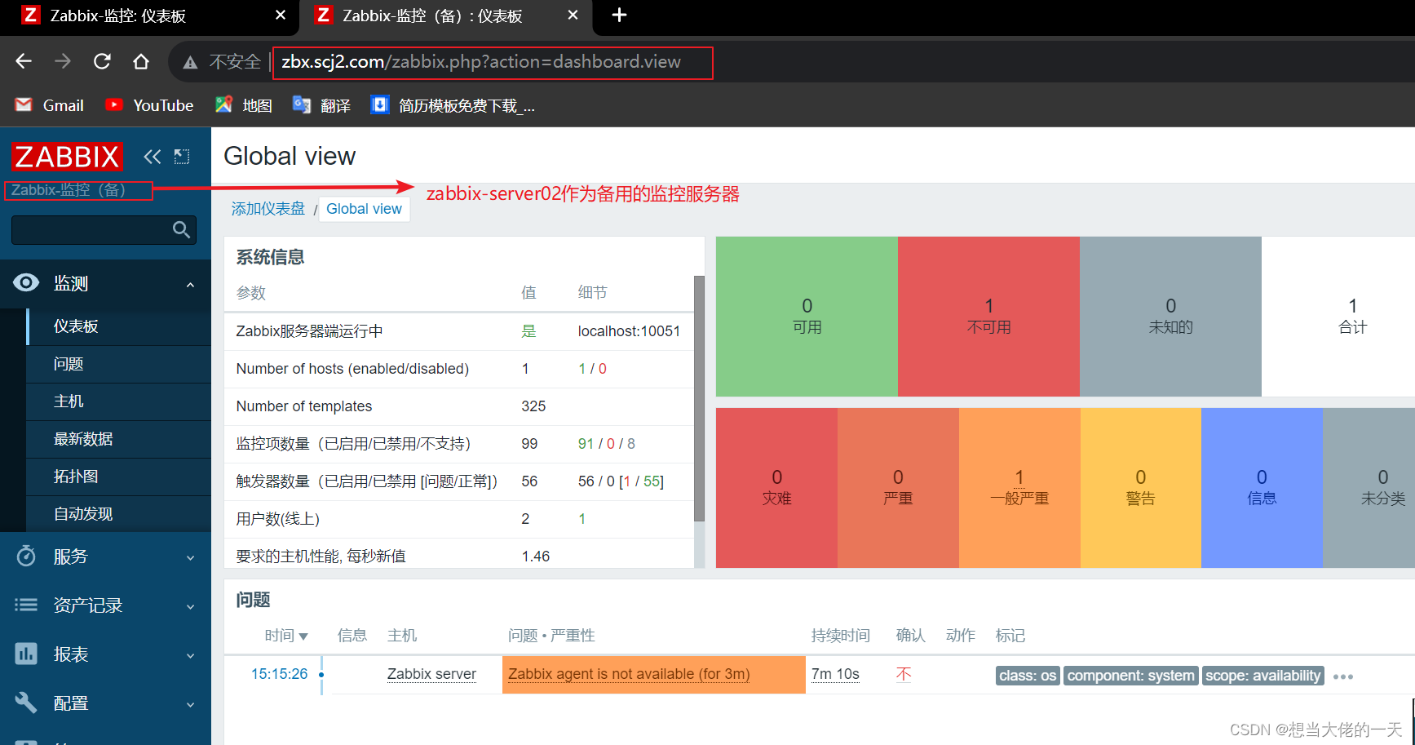1415x745 pixels.
Task: Open the 地图 maps bookmark
Action: pos(244,105)
